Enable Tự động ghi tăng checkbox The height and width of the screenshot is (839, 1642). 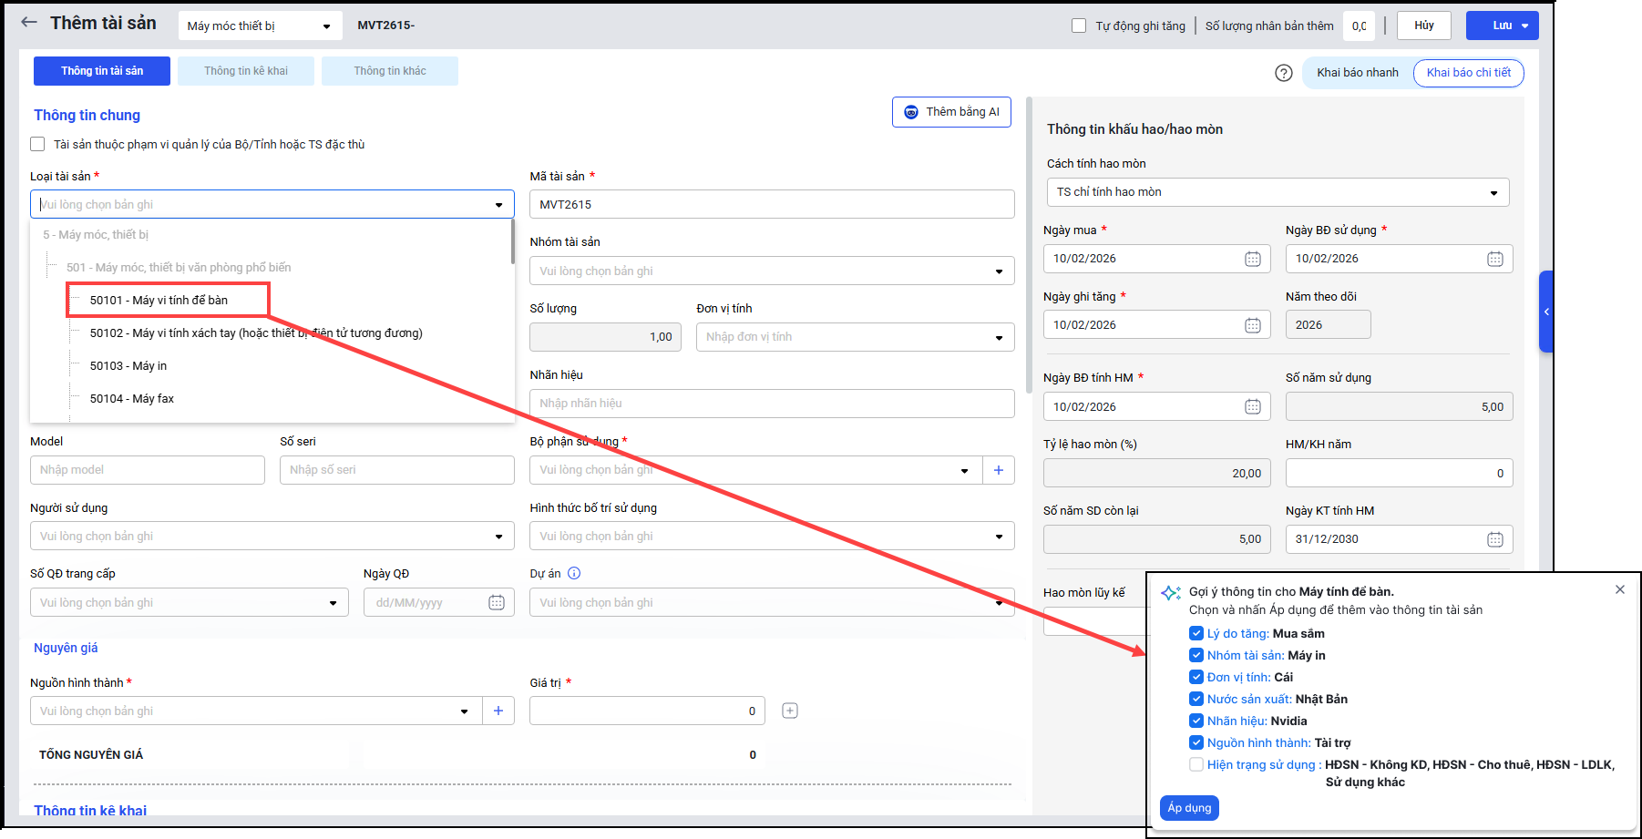[x=1079, y=26]
